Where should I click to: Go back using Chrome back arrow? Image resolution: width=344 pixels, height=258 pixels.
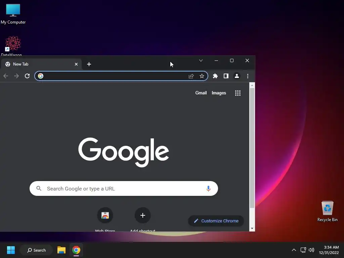[6, 76]
